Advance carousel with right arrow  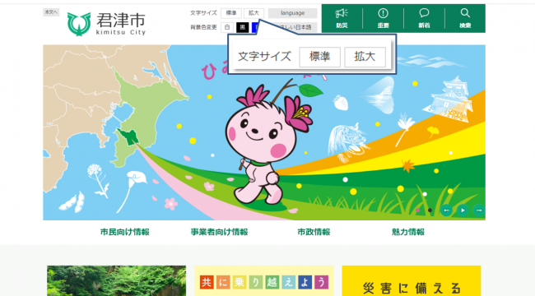(x=479, y=210)
